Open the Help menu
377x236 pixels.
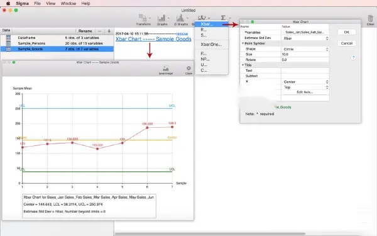click(x=85, y=3)
